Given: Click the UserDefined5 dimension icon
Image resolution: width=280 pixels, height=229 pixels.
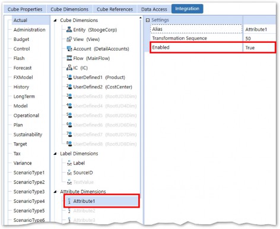Looking at the screenshot, I should (x=69, y=115).
